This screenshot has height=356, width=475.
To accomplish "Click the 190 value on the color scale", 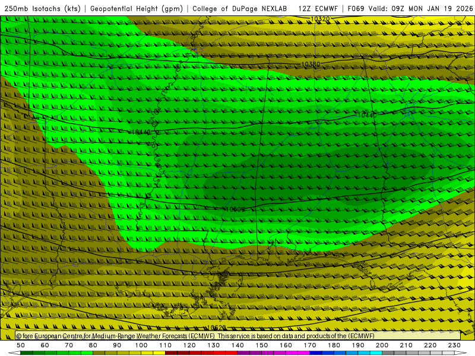I will [x=358, y=345].
